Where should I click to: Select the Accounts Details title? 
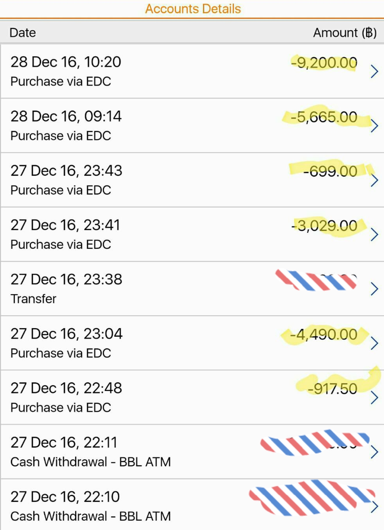click(x=193, y=9)
